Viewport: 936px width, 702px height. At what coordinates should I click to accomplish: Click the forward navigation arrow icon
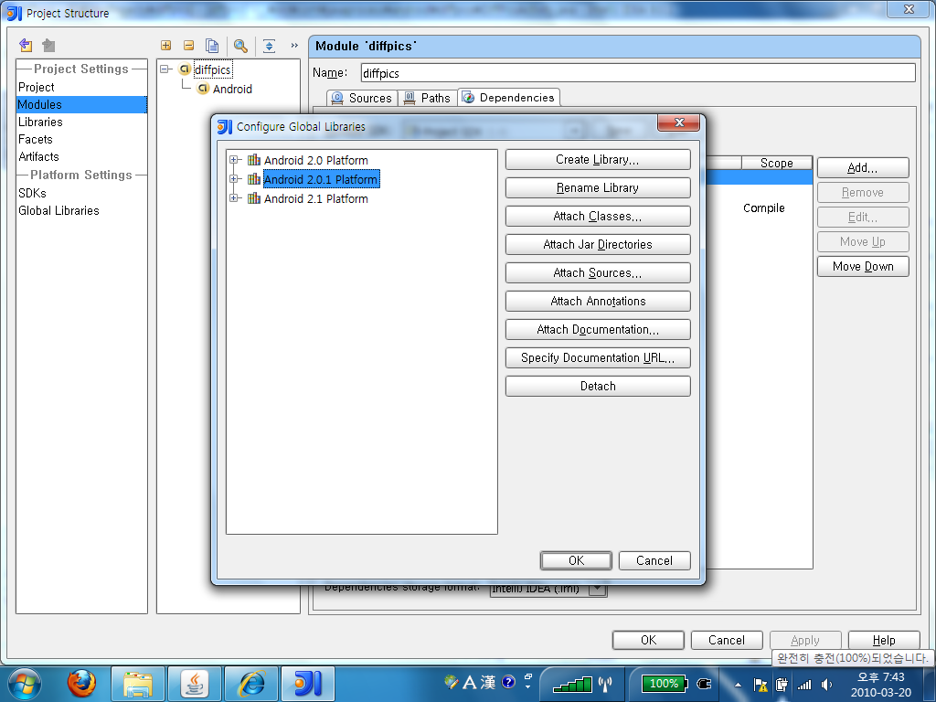click(48, 46)
